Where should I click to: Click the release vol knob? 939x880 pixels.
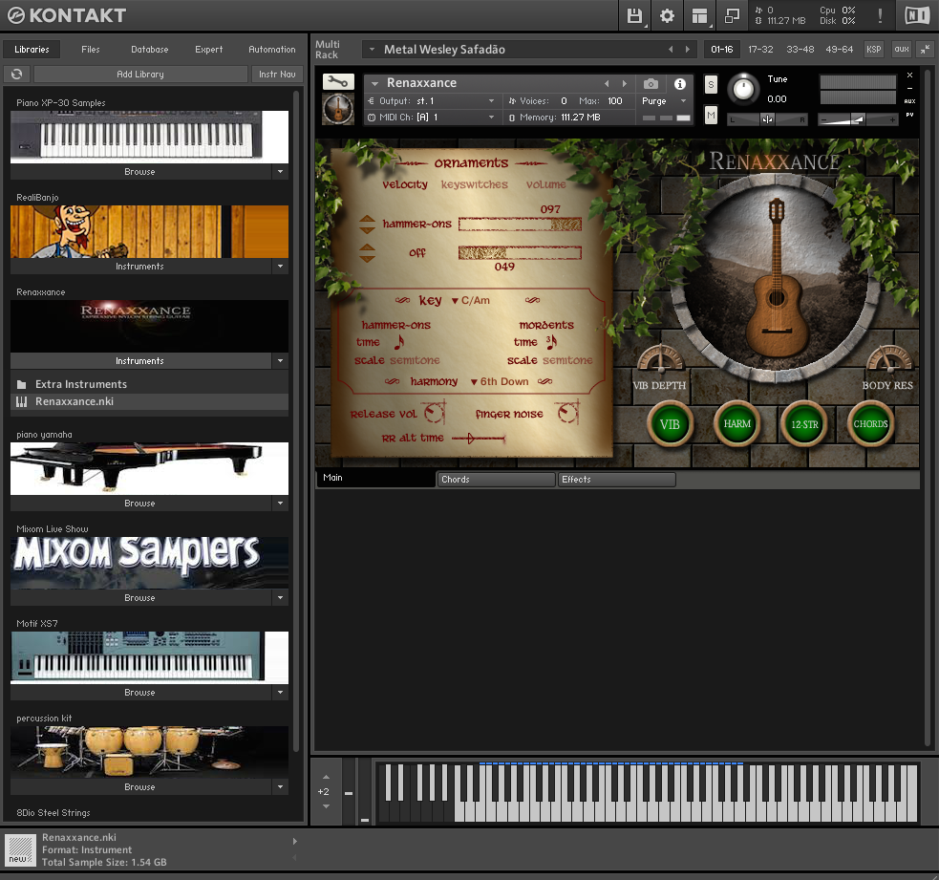tap(435, 413)
